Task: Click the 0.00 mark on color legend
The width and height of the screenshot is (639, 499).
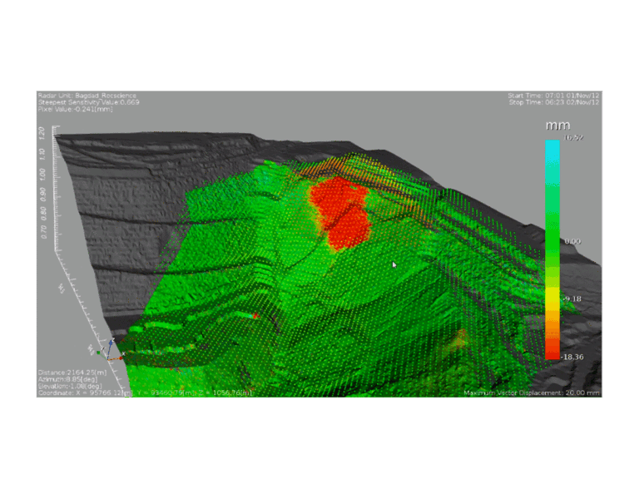Action: tap(572, 241)
